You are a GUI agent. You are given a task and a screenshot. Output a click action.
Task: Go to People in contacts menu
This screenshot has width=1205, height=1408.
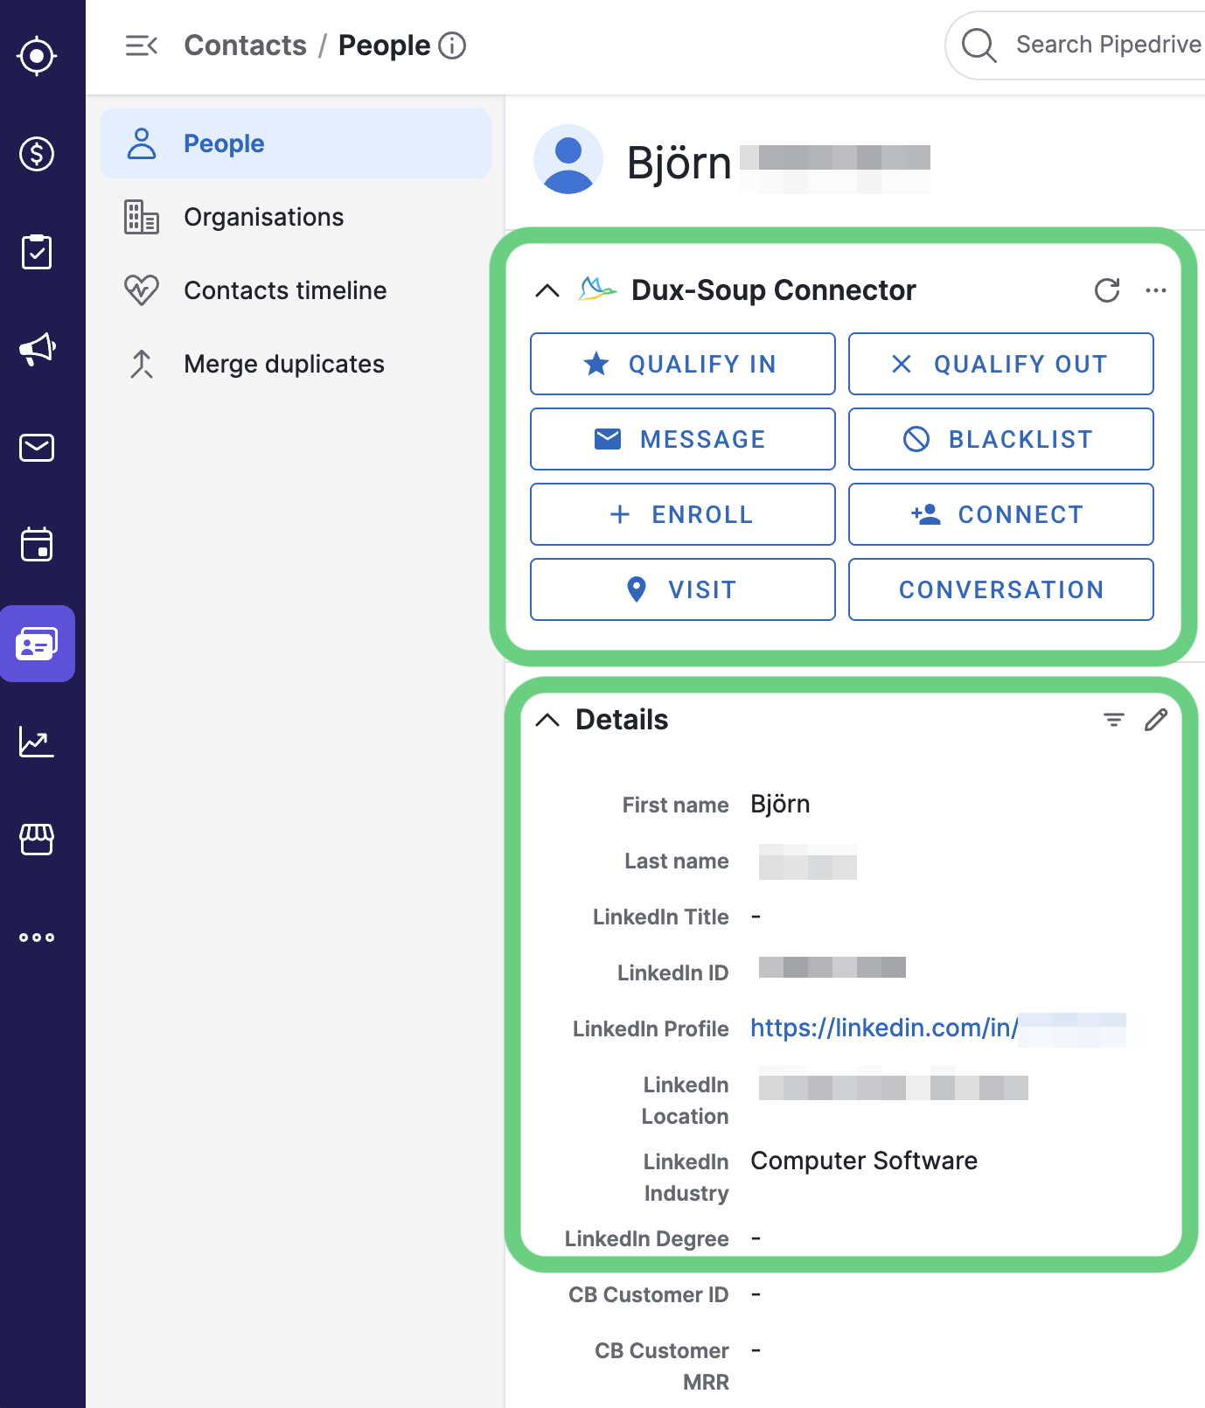click(296, 143)
